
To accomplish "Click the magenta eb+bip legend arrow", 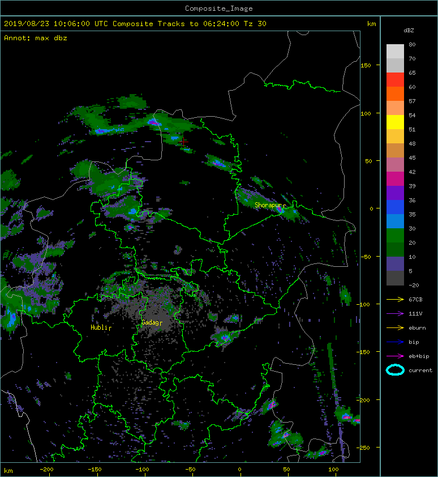I will coord(395,356).
